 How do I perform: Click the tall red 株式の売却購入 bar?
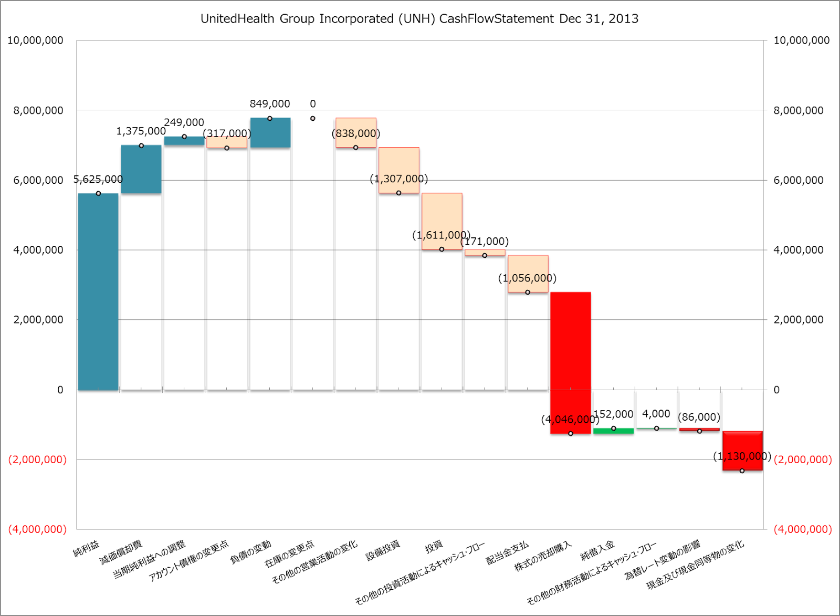571,363
